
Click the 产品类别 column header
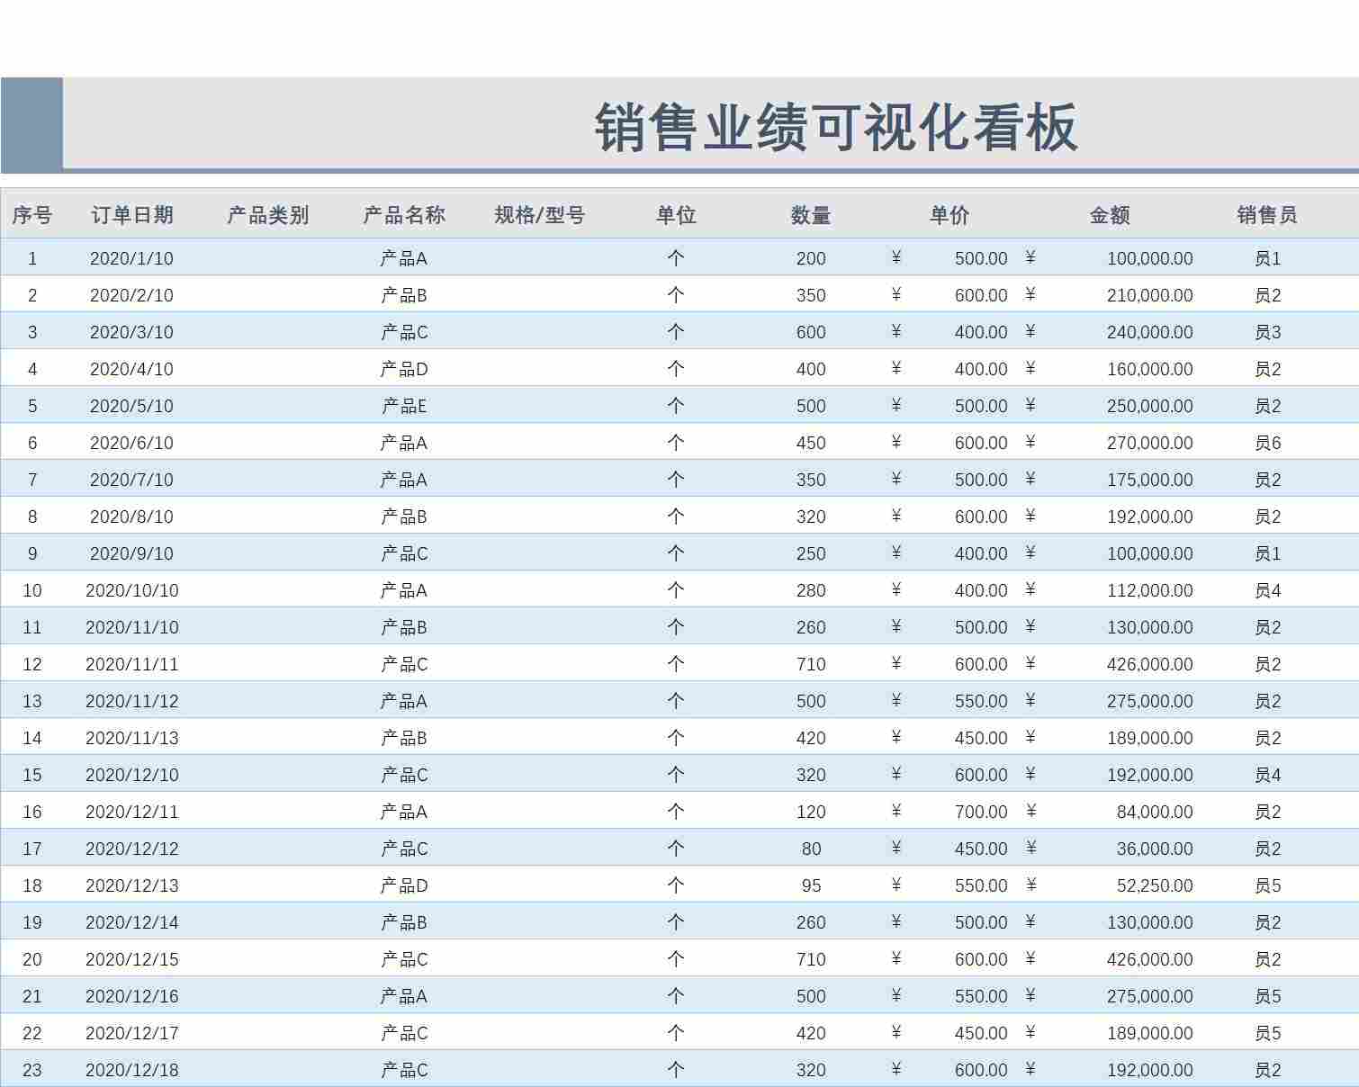click(267, 215)
